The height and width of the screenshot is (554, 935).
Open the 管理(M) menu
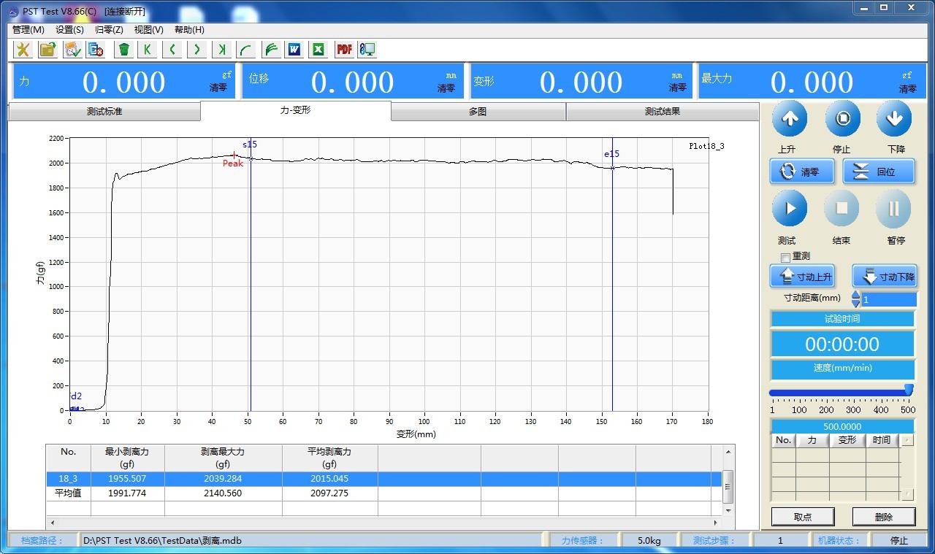coord(28,30)
